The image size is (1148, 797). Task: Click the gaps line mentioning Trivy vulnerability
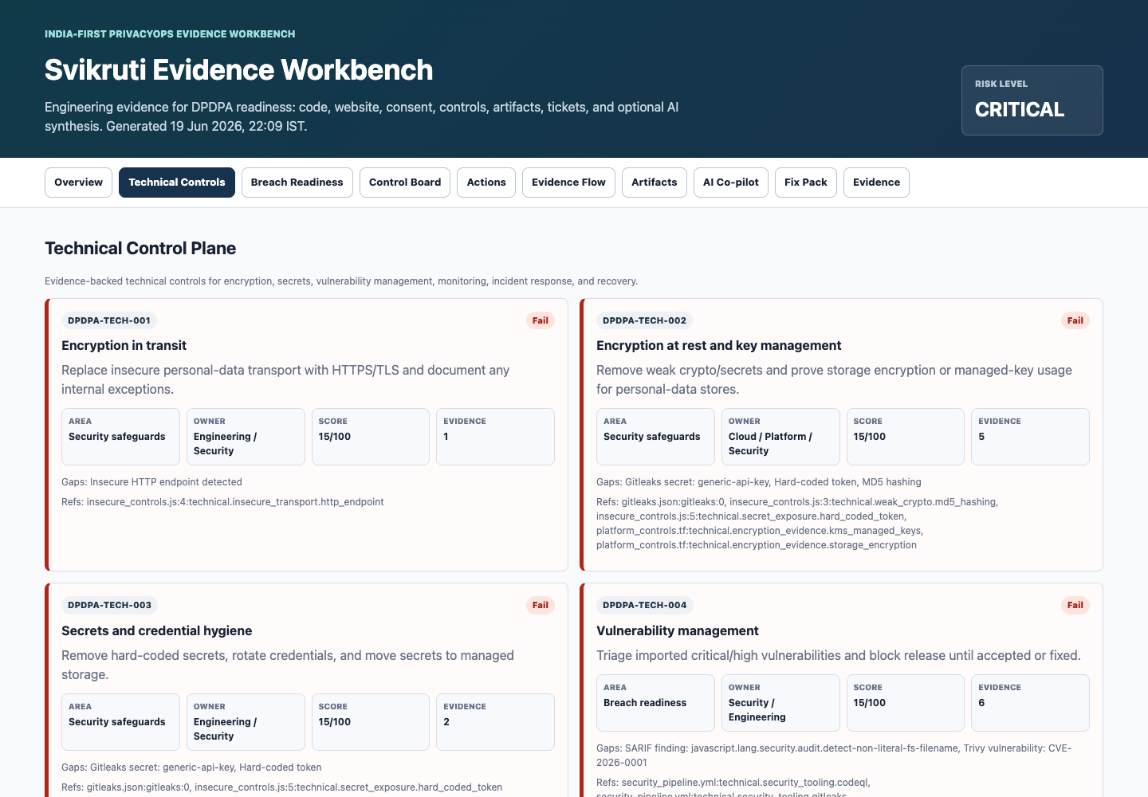834,756
